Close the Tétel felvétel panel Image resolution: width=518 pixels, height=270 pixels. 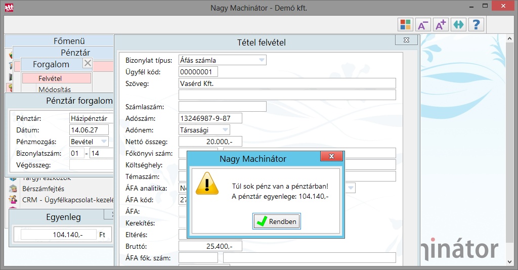(x=406, y=40)
